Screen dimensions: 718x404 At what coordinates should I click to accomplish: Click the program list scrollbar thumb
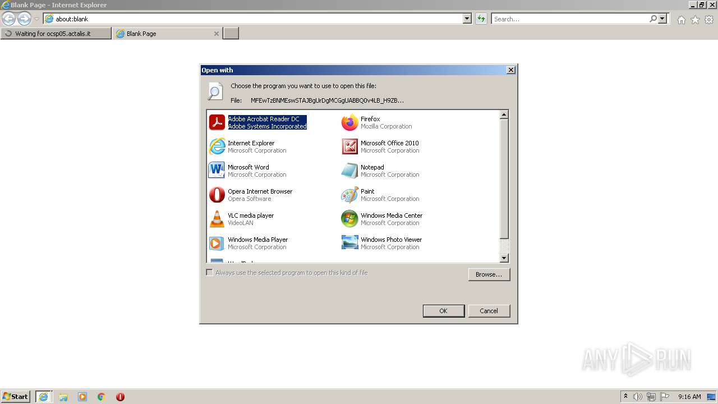[504, 179]
